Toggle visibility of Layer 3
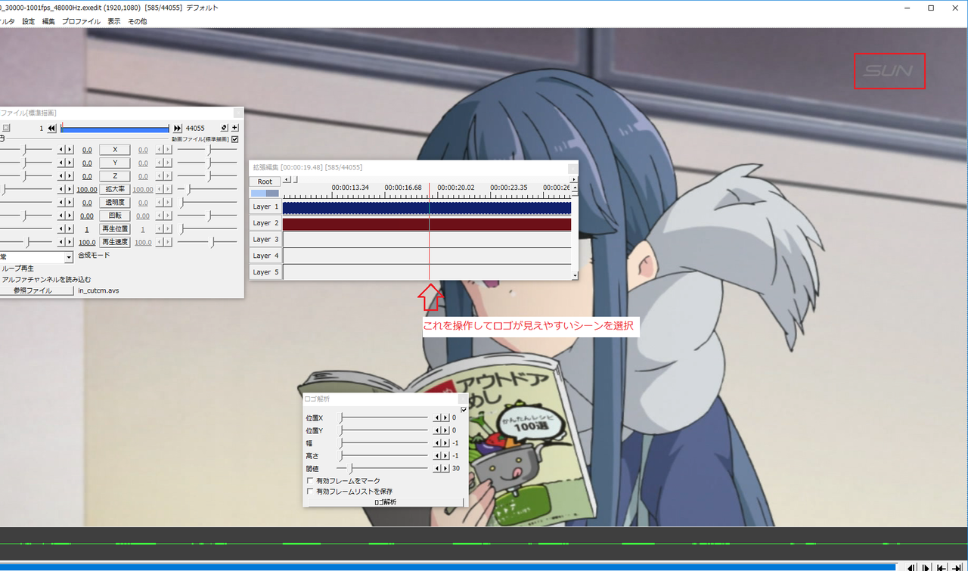This screenshot has width=968, height=571. coord(265,240)
